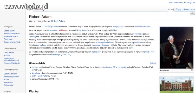This screenshot has height=93, width=195.
Task: Open the Londyn list link
Action: (x=35, y=67)
